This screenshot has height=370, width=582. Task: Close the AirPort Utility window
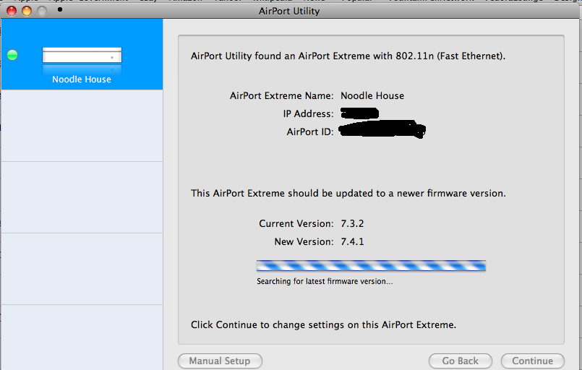(12, 11)
